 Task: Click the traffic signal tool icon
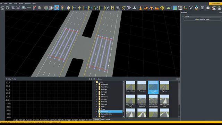(x=62, y=8)
